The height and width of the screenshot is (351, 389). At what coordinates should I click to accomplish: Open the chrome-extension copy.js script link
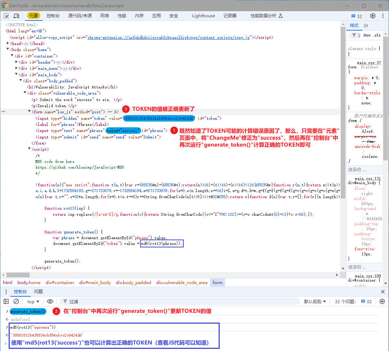[x=169, y=38]
